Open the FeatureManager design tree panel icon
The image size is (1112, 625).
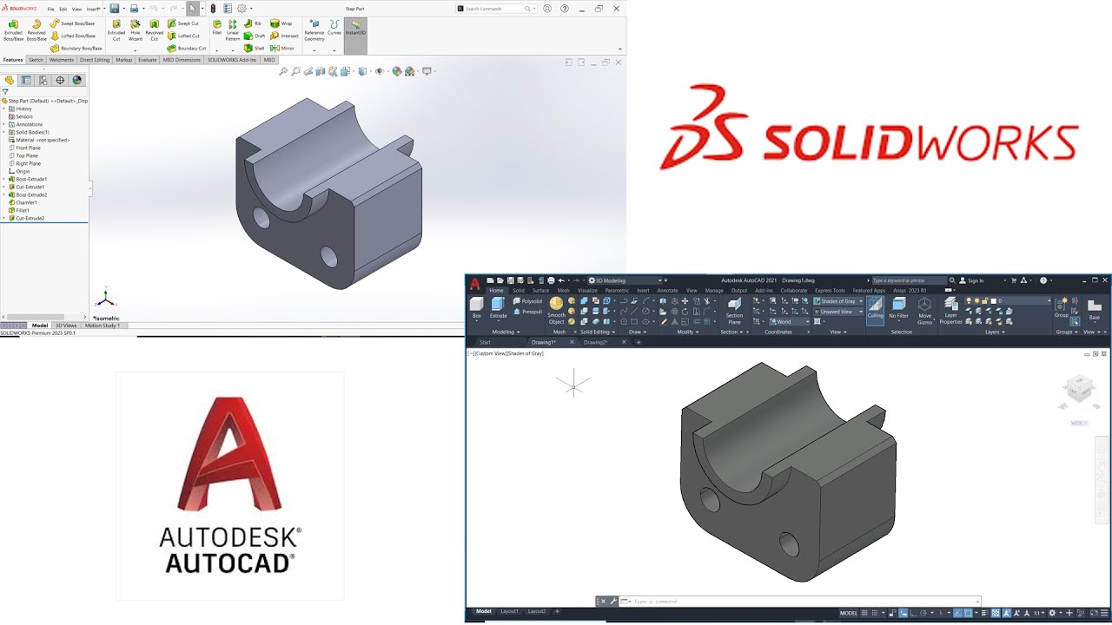pyautogui.click(x=10, y=80)
